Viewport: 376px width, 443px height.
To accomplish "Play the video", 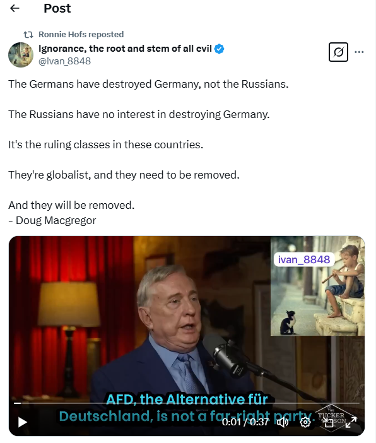I will pos(22,422).
